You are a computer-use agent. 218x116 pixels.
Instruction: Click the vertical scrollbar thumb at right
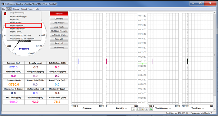[215, 55]
